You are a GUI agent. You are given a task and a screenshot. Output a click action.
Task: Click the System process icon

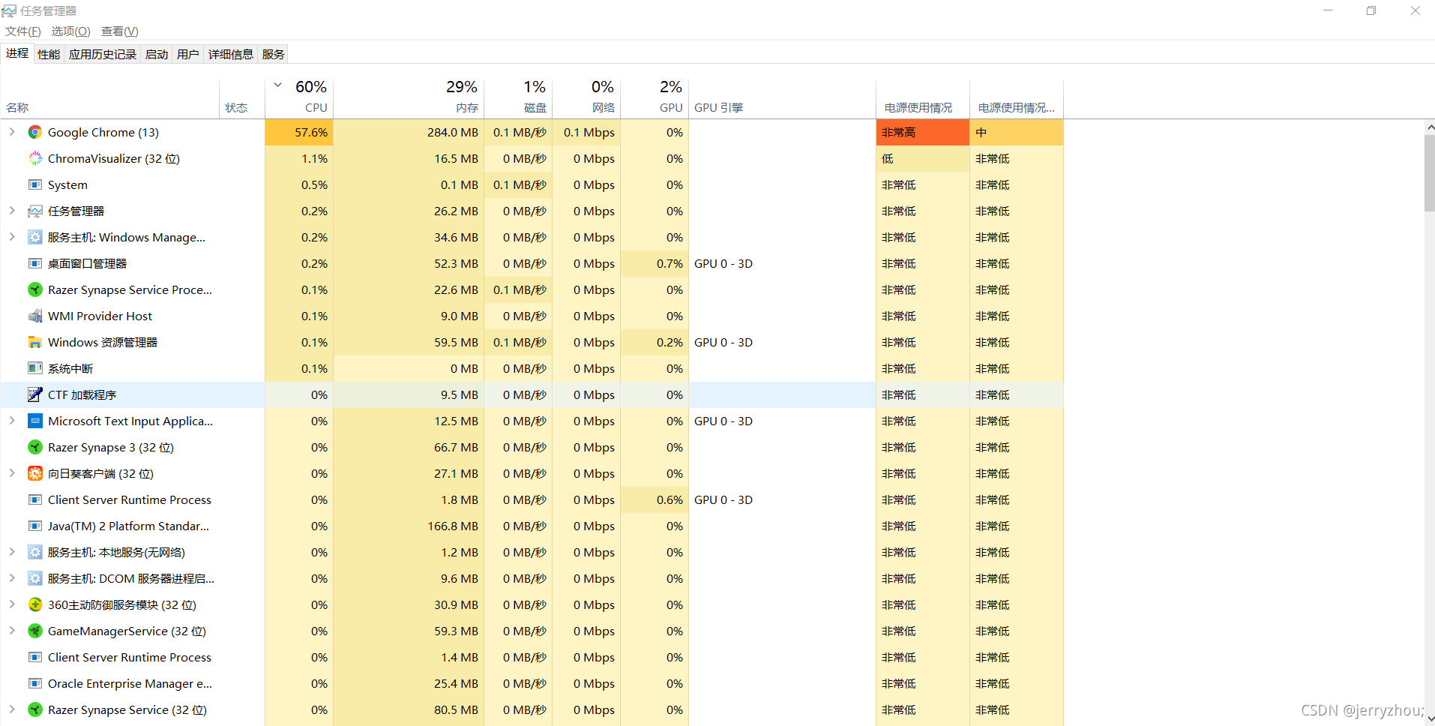35,185
